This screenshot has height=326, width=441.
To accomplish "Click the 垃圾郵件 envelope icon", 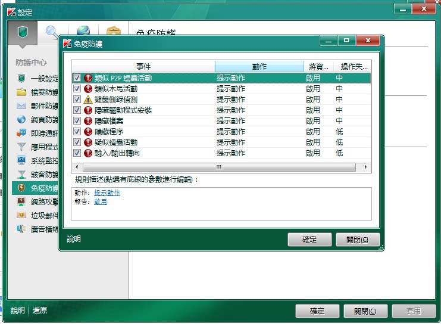I will [21, 215].
